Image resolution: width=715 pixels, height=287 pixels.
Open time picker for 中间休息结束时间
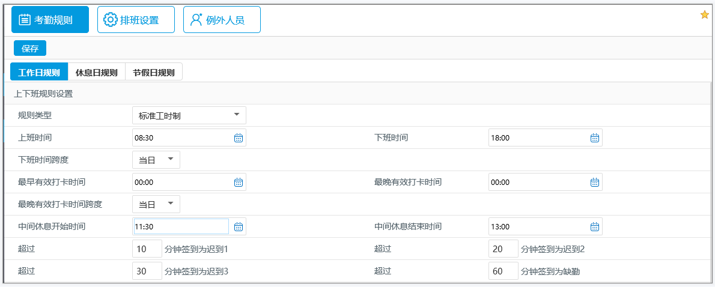[594, 227]
